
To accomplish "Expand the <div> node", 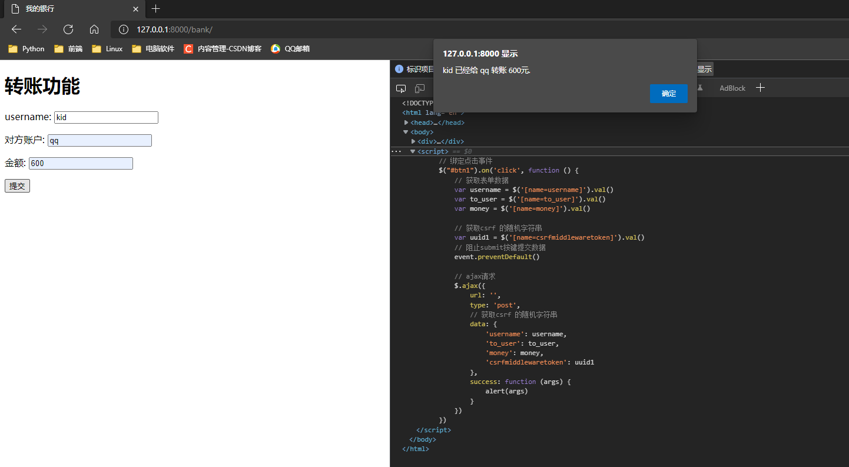I will click(413, 141).
